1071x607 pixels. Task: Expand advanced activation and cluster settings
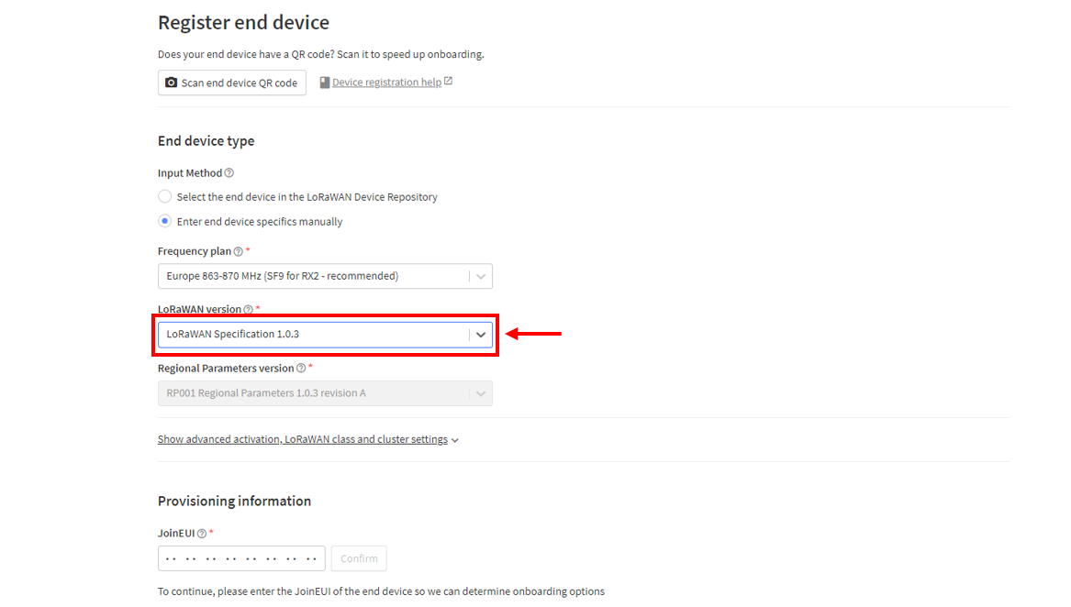point(308,440)
